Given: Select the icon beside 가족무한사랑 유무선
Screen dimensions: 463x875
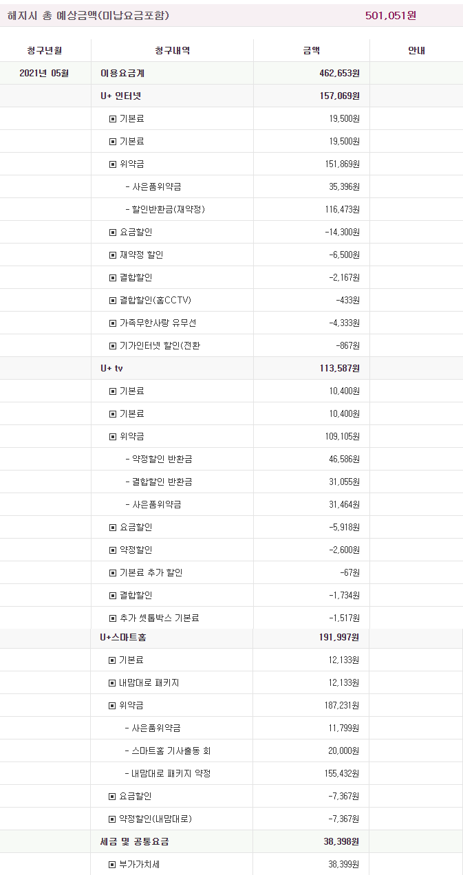Looking at the screenshot, I should pyautogui.click(x=113, y=323).
